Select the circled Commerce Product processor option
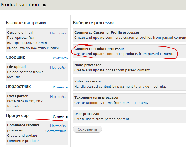 point(99,49)
